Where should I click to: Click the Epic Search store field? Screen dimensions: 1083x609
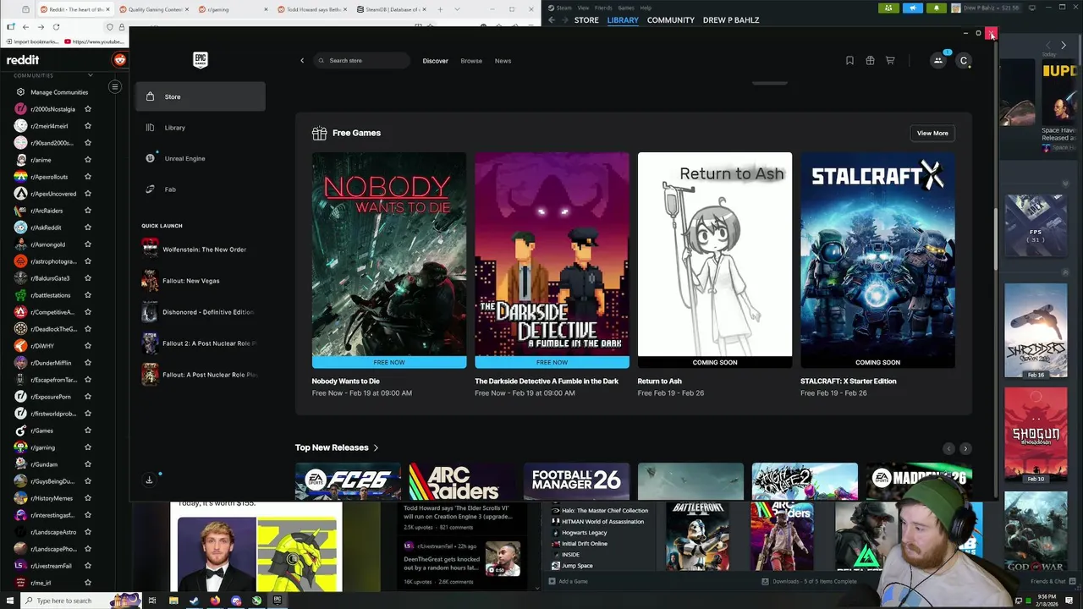point(361,61)
